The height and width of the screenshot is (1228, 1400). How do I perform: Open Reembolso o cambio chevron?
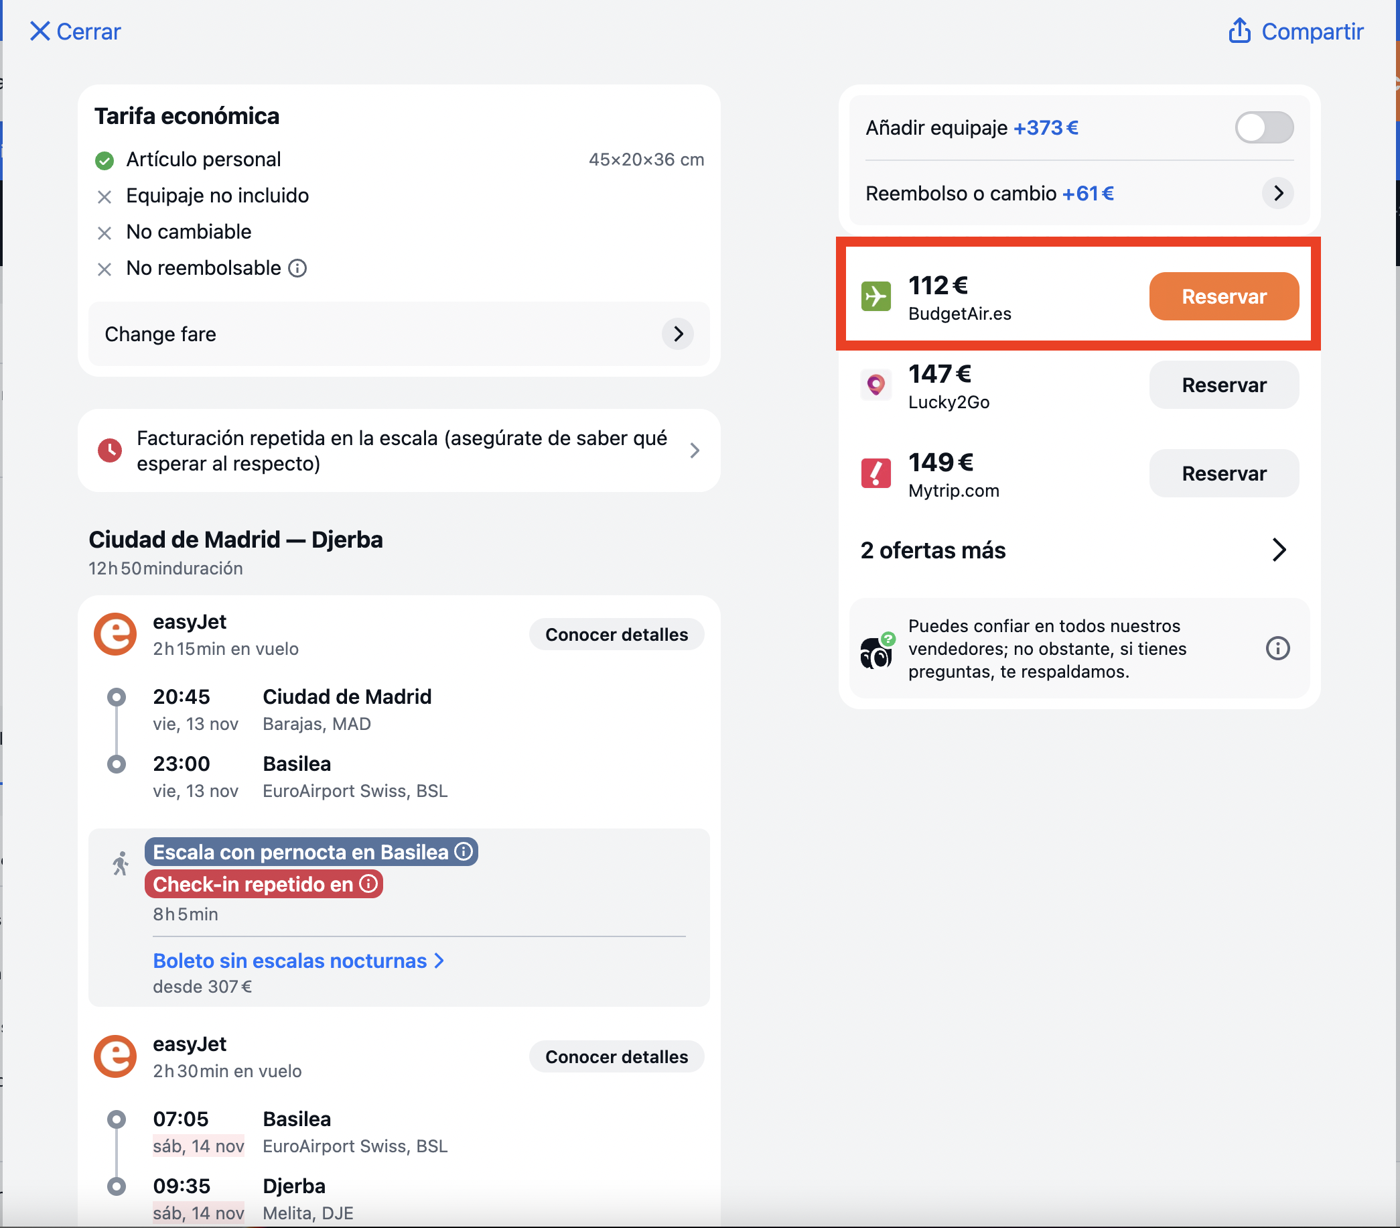coord(1277,193)
